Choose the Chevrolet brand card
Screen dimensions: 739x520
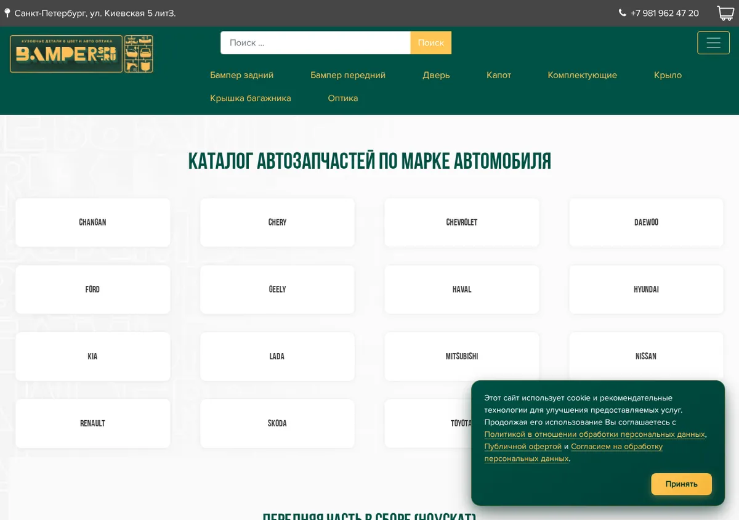pyautogui.click(x=462, y=222)
